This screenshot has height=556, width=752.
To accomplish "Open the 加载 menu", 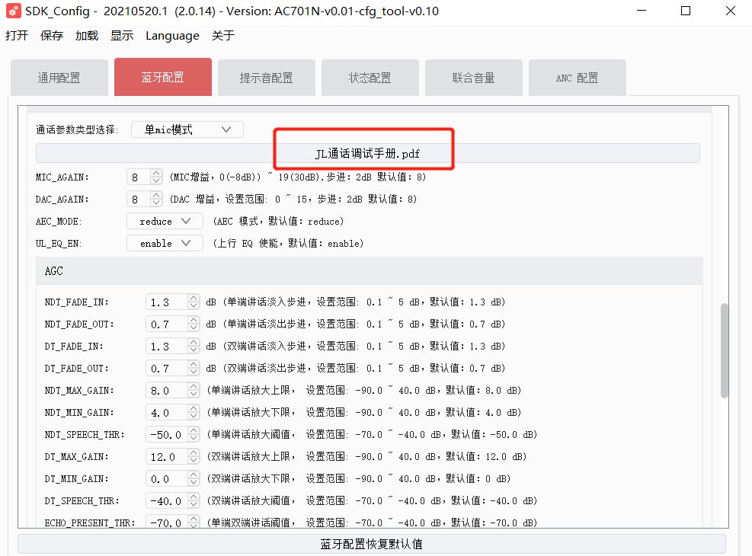I will (x=87, y=36).
